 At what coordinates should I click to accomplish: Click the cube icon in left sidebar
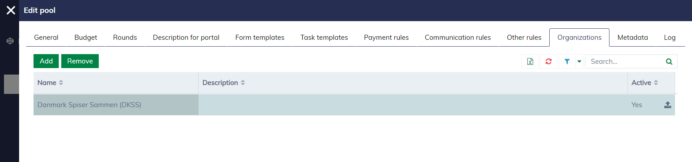click(x=10, y=41)
